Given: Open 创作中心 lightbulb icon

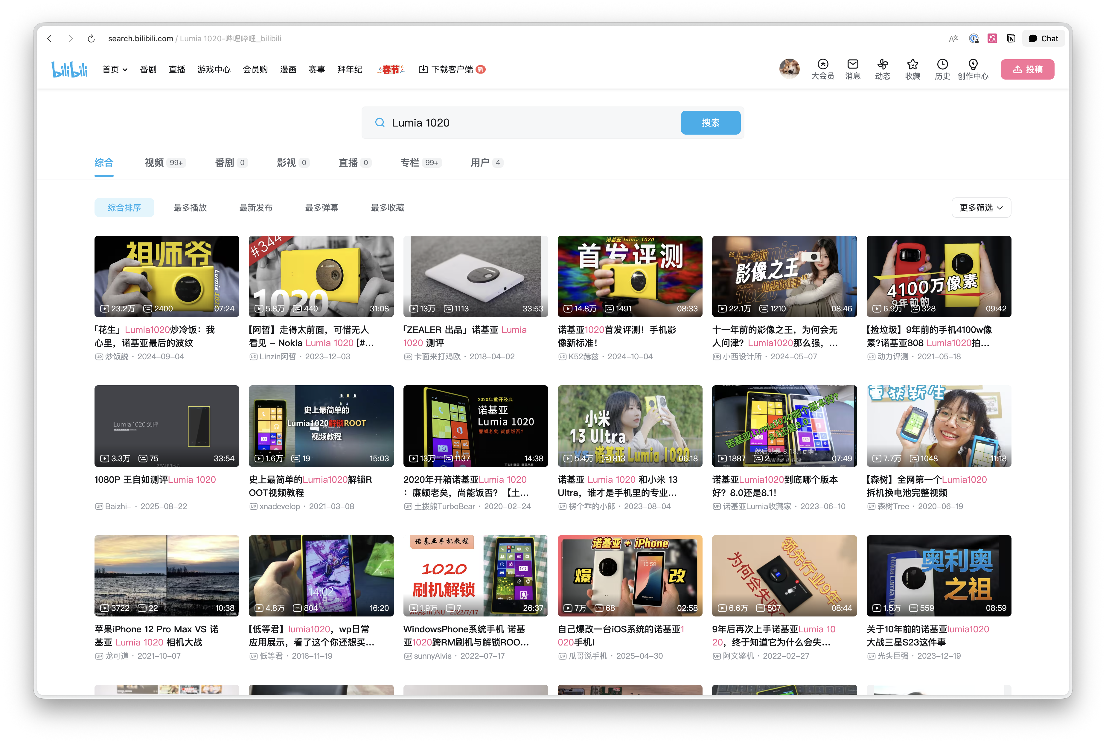Looking at the screenshot, I should coord(973,64).
